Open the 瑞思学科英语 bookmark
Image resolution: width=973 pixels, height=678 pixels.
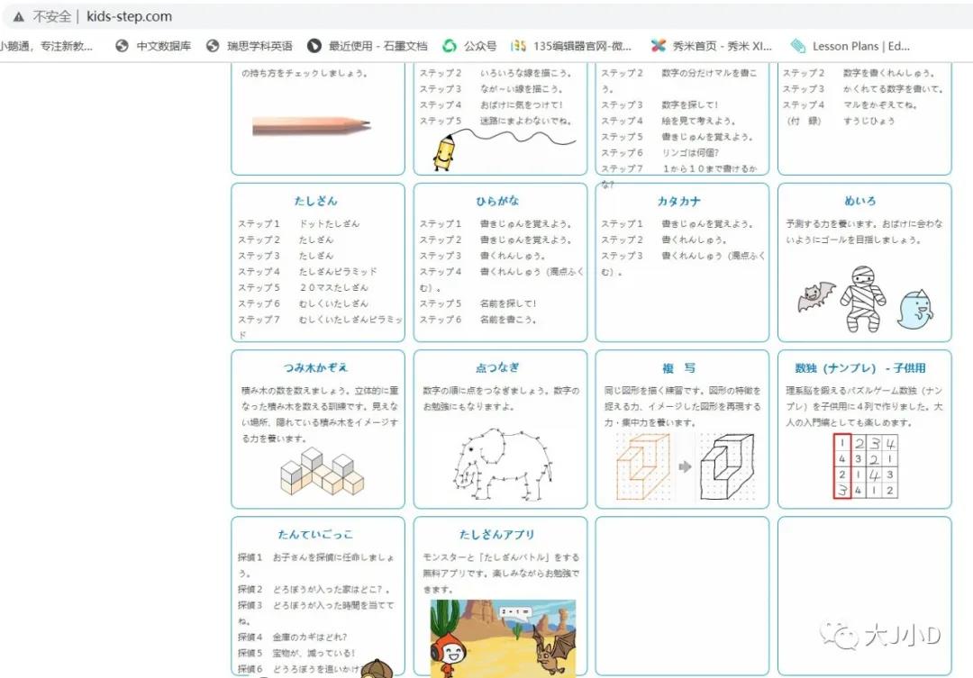tap(249, 46)
